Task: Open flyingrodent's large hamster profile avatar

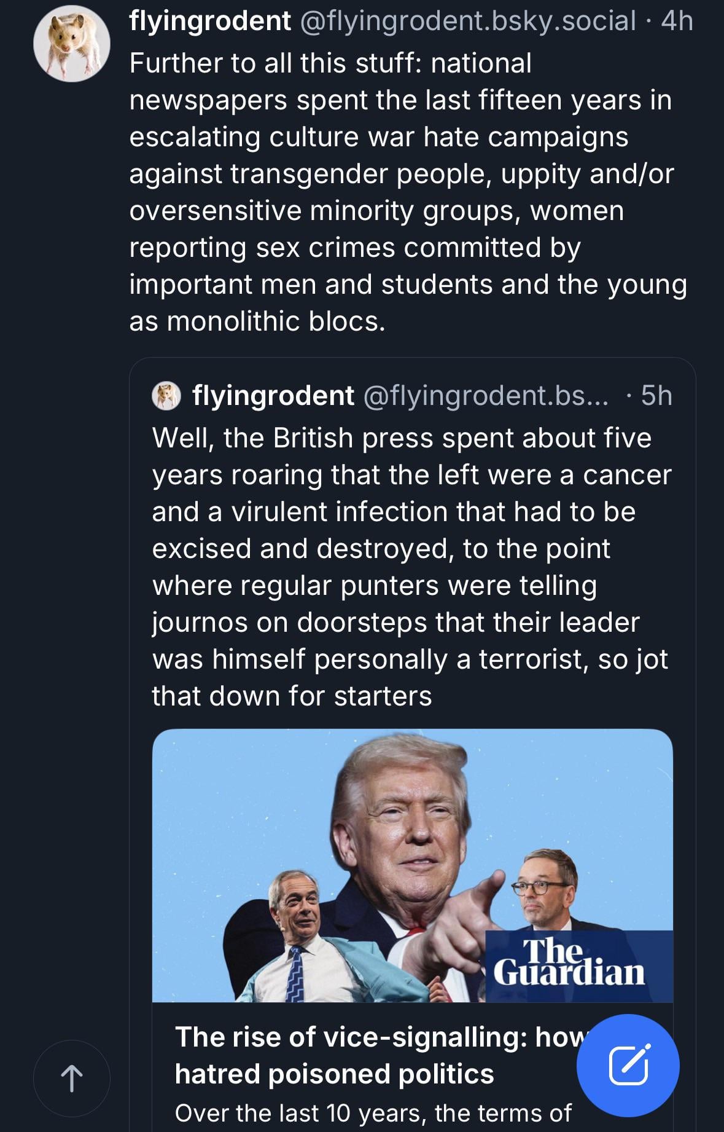Action: 72,44
